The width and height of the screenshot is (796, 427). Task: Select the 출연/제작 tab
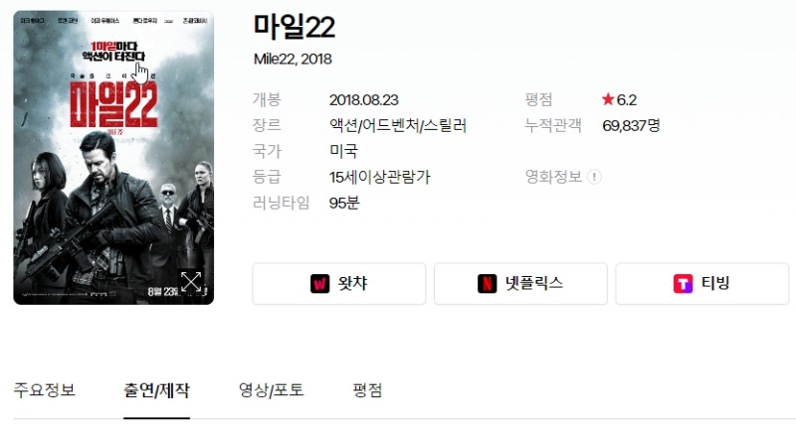[156, 390]
